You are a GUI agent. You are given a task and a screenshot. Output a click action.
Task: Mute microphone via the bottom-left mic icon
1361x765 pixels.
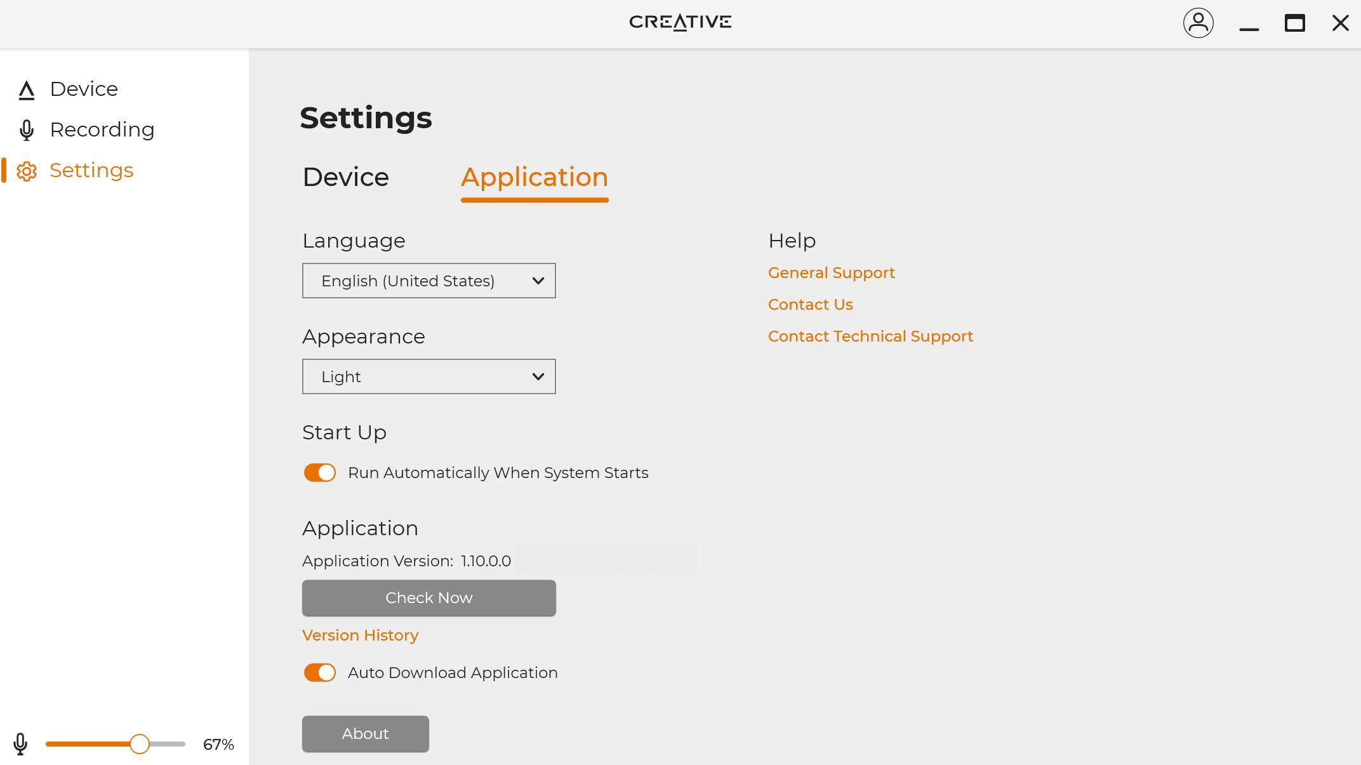pyautogui.click(x=20, y=744)
